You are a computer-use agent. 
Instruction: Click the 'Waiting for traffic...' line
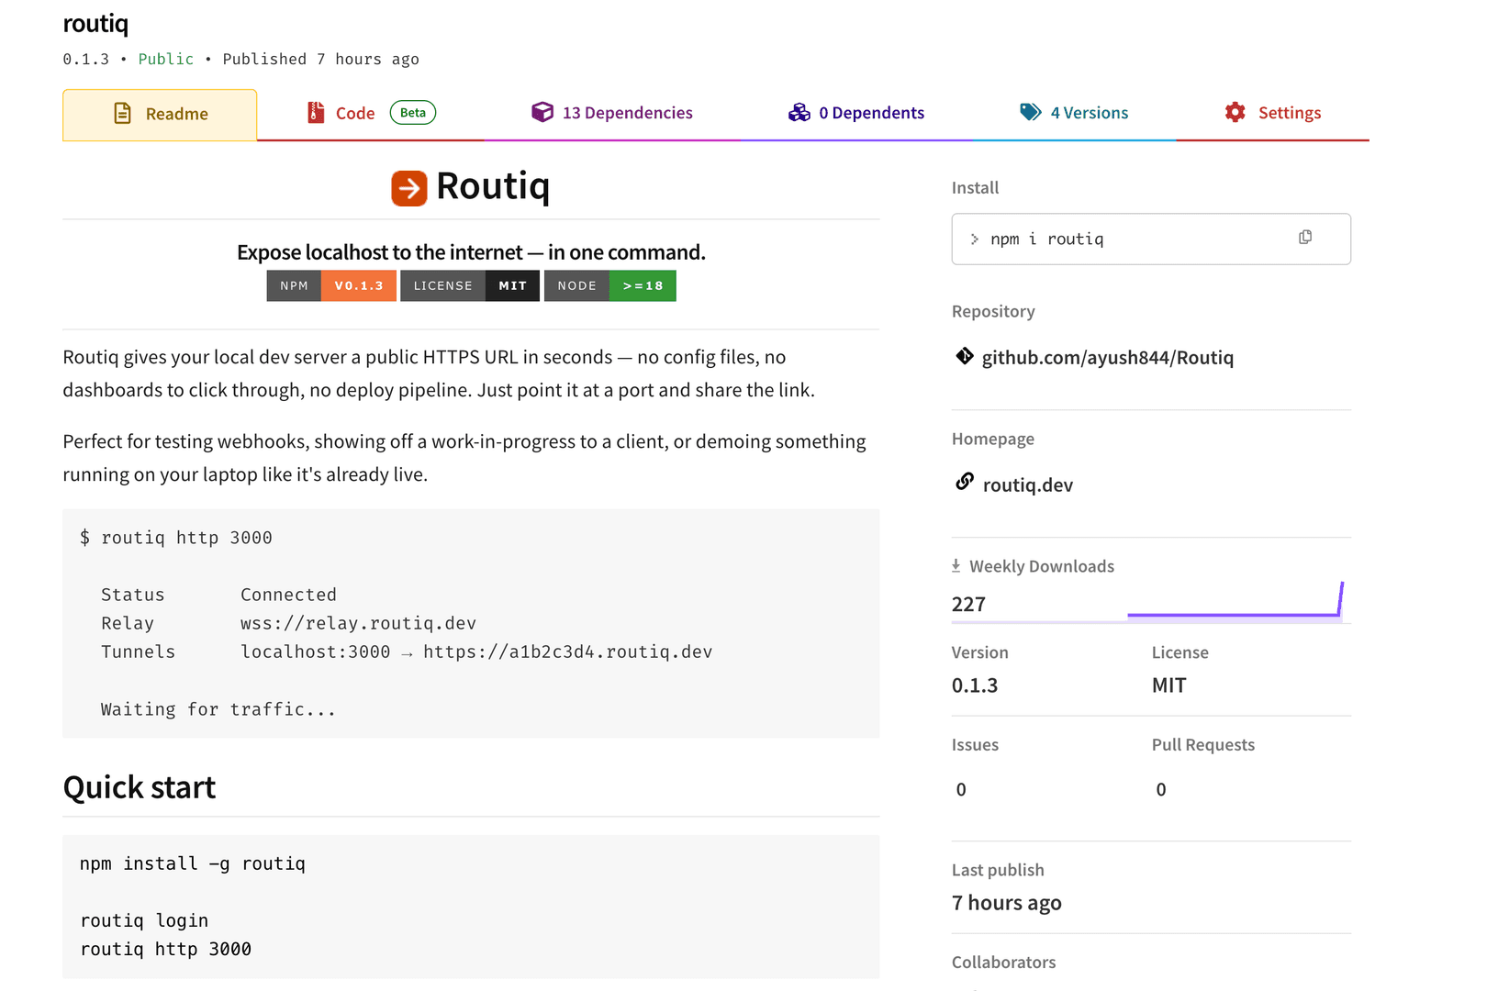point(218,709)
